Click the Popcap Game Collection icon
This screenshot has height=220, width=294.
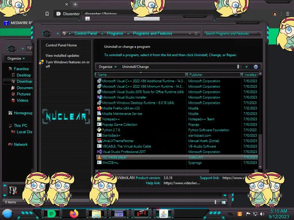tap(99, 125)
